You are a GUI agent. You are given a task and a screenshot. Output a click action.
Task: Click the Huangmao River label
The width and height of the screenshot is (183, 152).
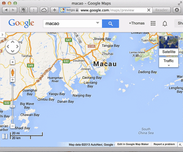[55, 79]
